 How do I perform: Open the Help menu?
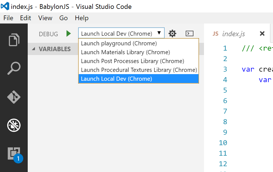82,18
